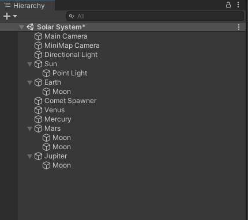
Task: Collapse the Sun object foldout
Action: (x=29, y=64)
